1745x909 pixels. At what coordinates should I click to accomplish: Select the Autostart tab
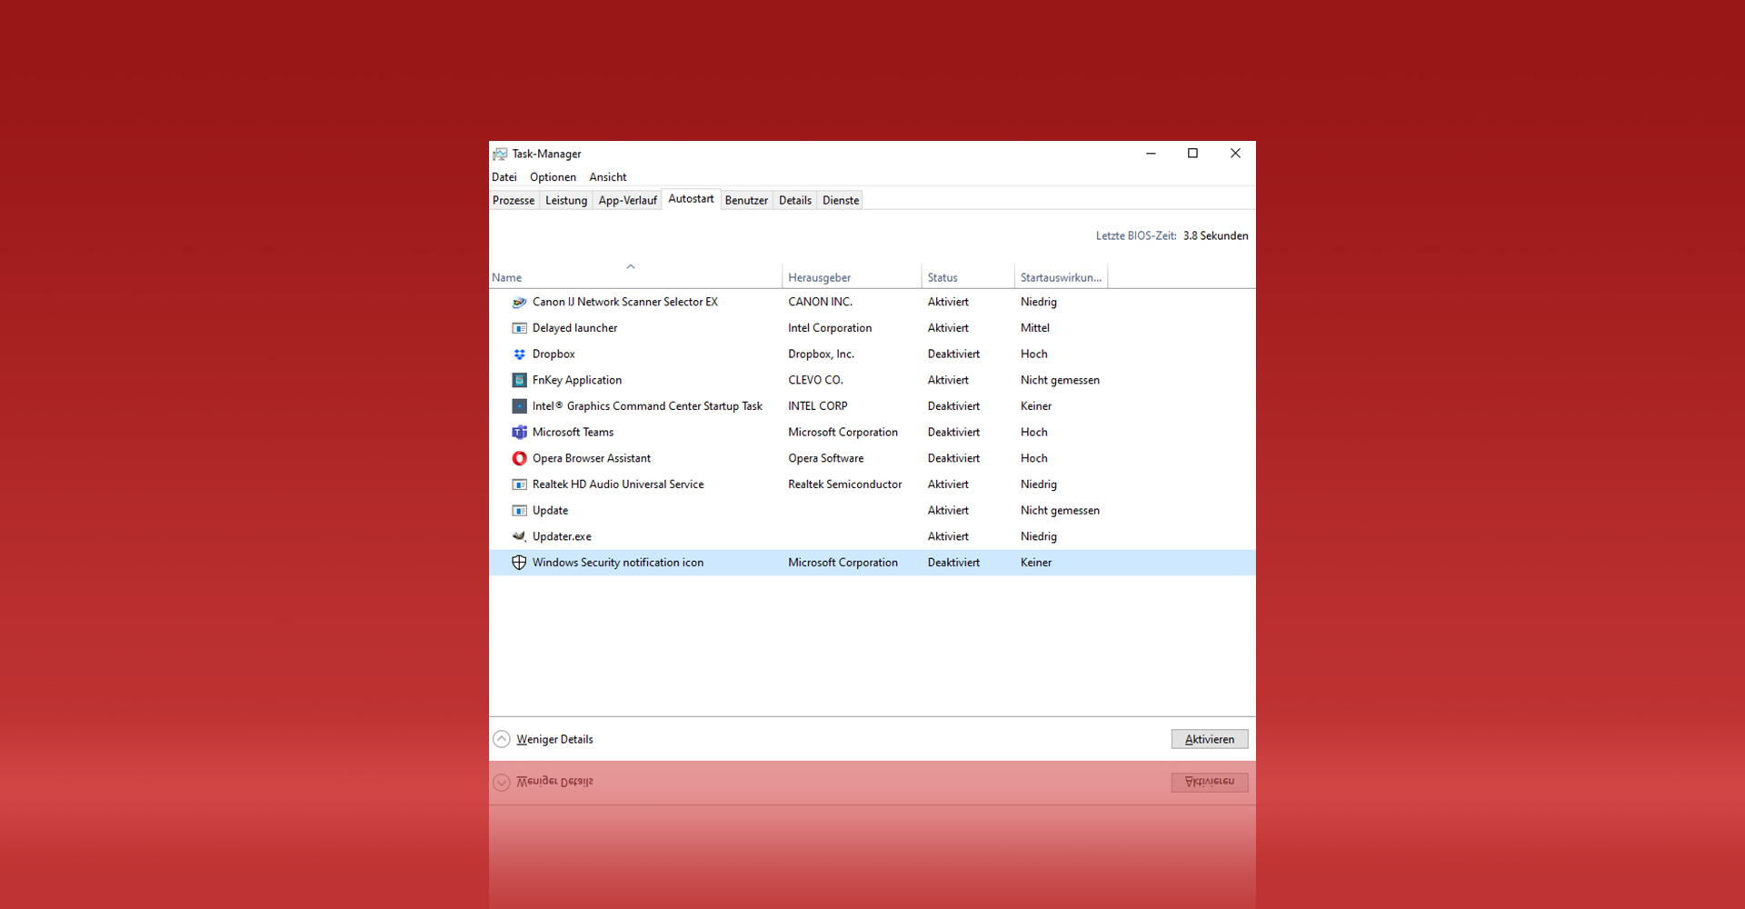(x=691, y=199)
